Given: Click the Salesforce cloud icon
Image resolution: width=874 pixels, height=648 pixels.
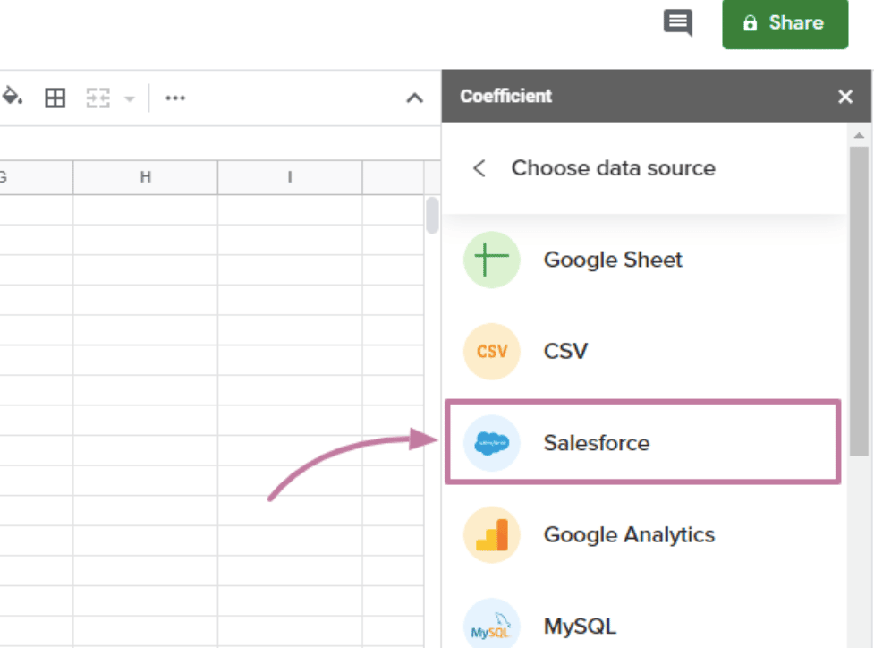Looking at the screenshot, I should click(x=492, y=443).
